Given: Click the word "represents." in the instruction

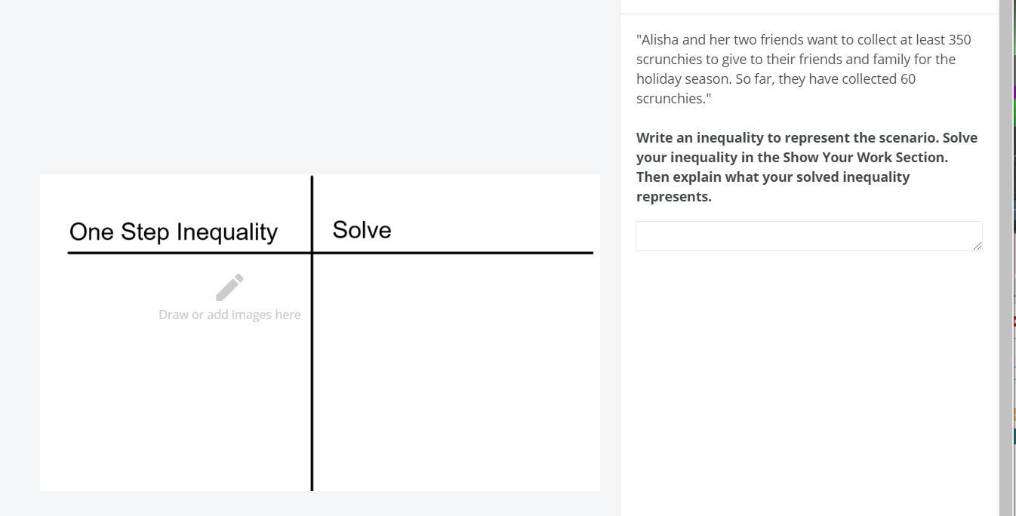Looking at the screenshot, I should tap(673, 197).
